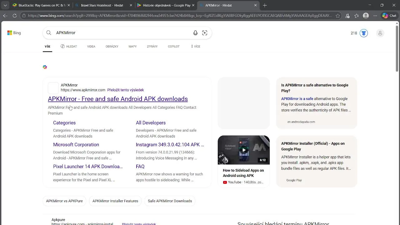Select Safe APKMirror Downloads chip
400x225 pixels.
(170, 201)
